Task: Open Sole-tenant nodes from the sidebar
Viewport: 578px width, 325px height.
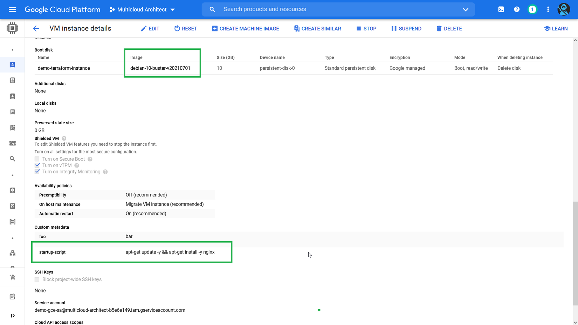Action: coord(13,96)
